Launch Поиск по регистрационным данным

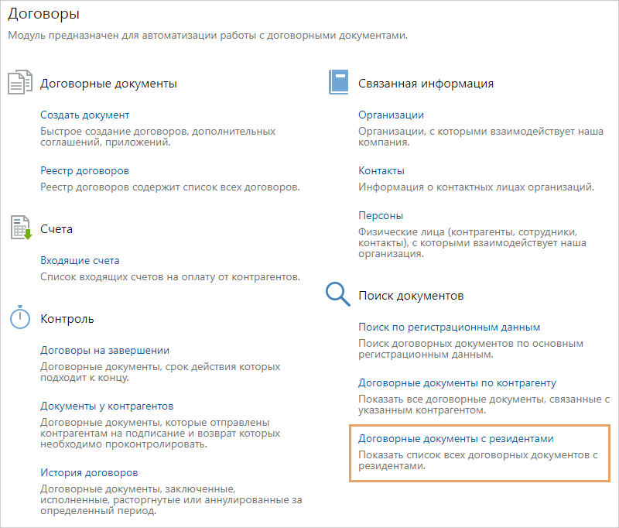point(449,327)
